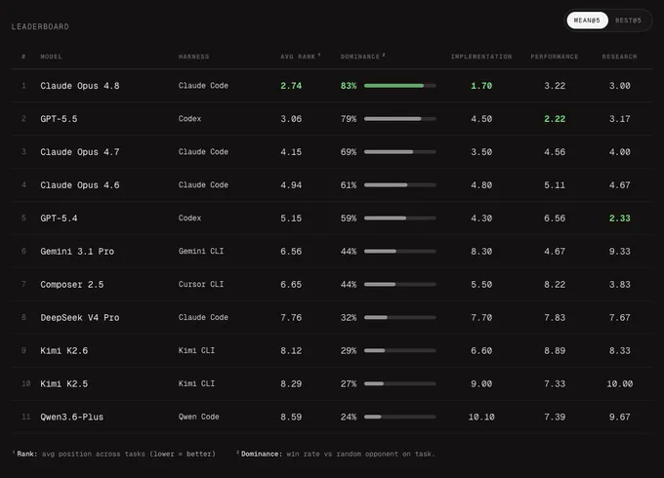Image resolution: width=664 pixels, height=478 pixels.
Task: Click the 5.15 average rank value
Action: coord(291,219)
